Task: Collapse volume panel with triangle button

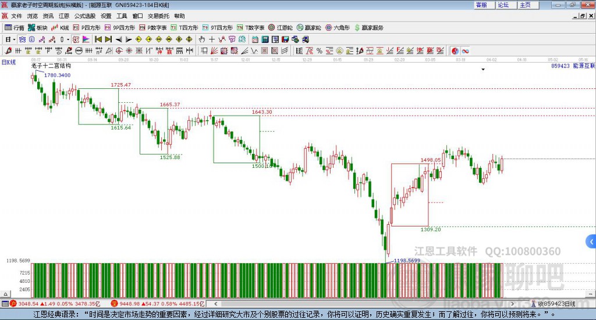Action: pos(6,294)
